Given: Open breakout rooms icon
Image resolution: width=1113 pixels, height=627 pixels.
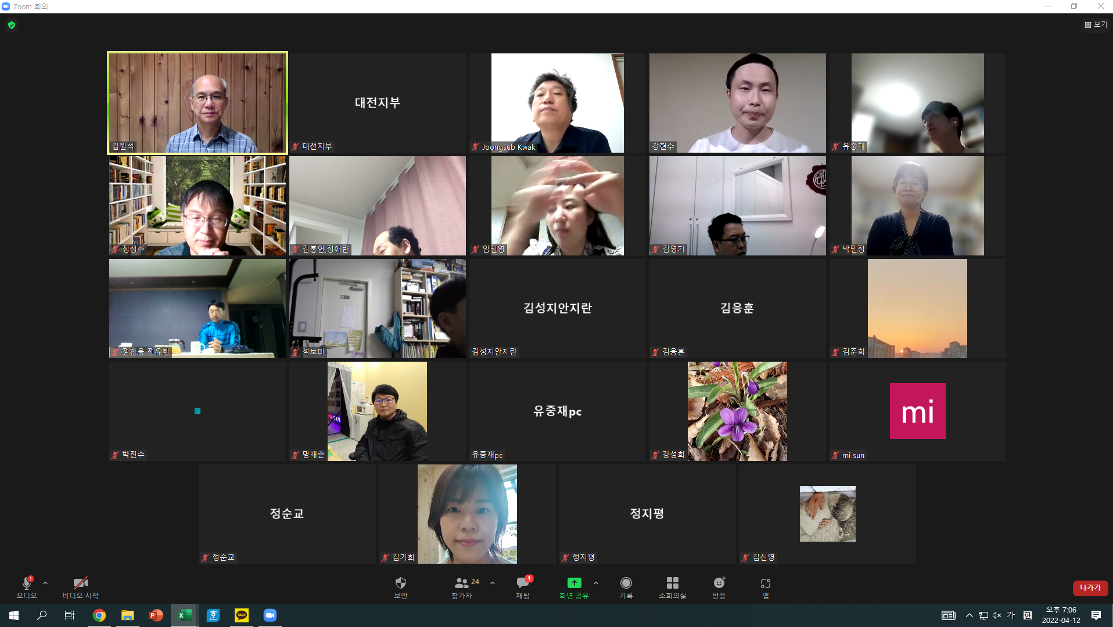Looking at the screenshot, I should (673, 583).
